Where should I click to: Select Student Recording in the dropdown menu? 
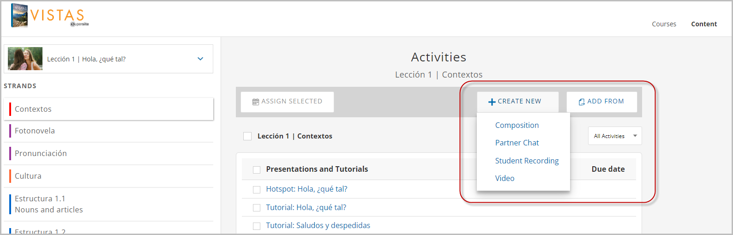(x=527, y=161)
